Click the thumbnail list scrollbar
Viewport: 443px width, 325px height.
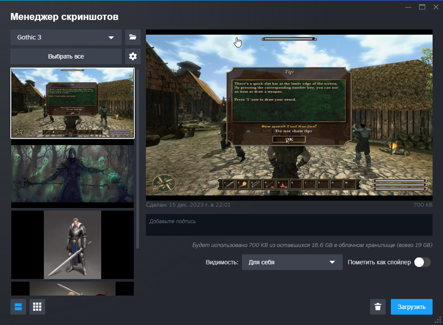(x=138, y=159)
